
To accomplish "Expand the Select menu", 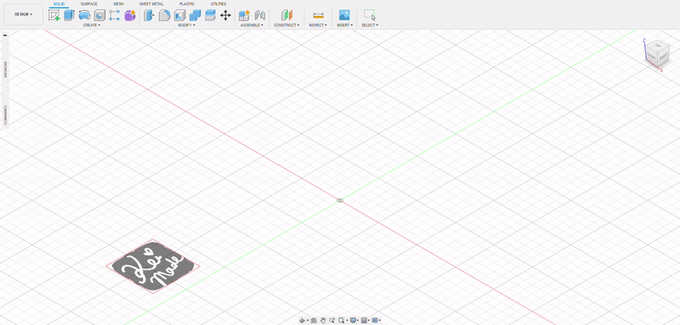I will coord(370,25).
